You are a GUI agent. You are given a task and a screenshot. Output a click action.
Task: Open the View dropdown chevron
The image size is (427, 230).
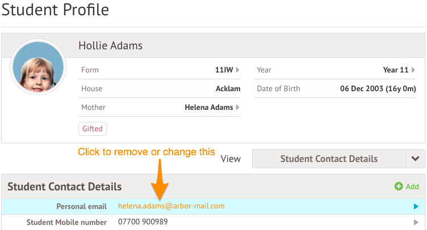point(415,159)
